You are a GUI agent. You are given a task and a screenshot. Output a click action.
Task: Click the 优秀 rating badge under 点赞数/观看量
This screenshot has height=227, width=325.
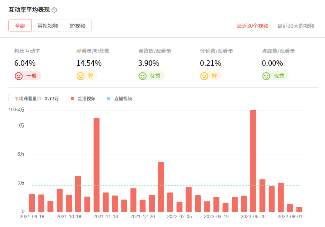pos(155,76)
